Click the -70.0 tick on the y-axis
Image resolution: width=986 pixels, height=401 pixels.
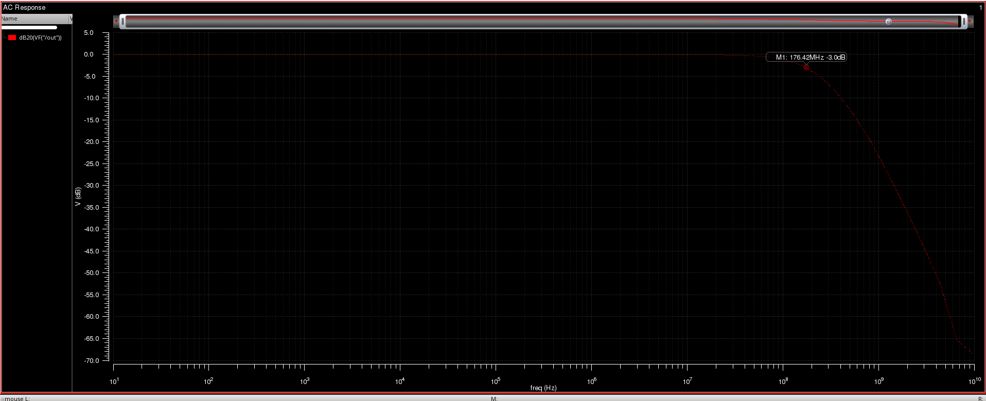point(92,360)
